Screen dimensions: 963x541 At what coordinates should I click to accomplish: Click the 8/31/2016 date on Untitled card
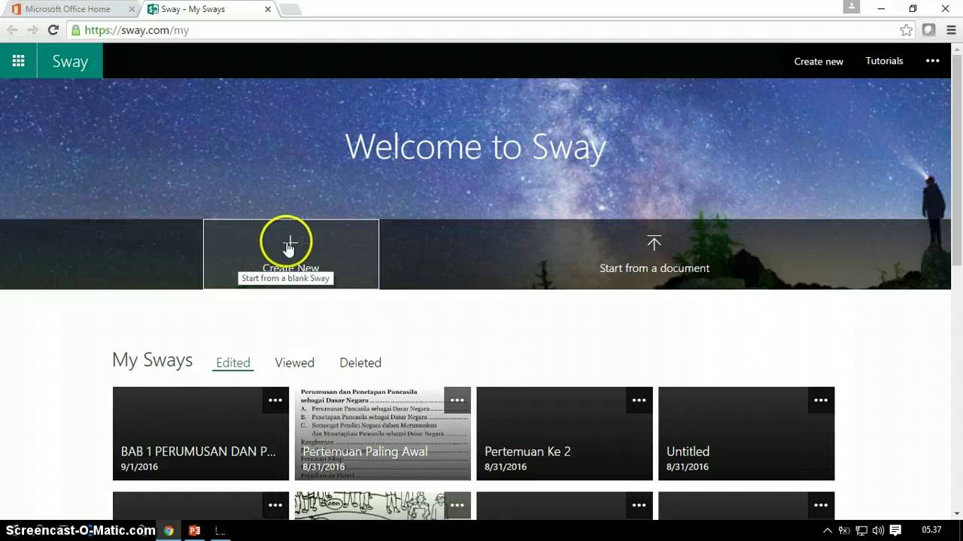688,467
